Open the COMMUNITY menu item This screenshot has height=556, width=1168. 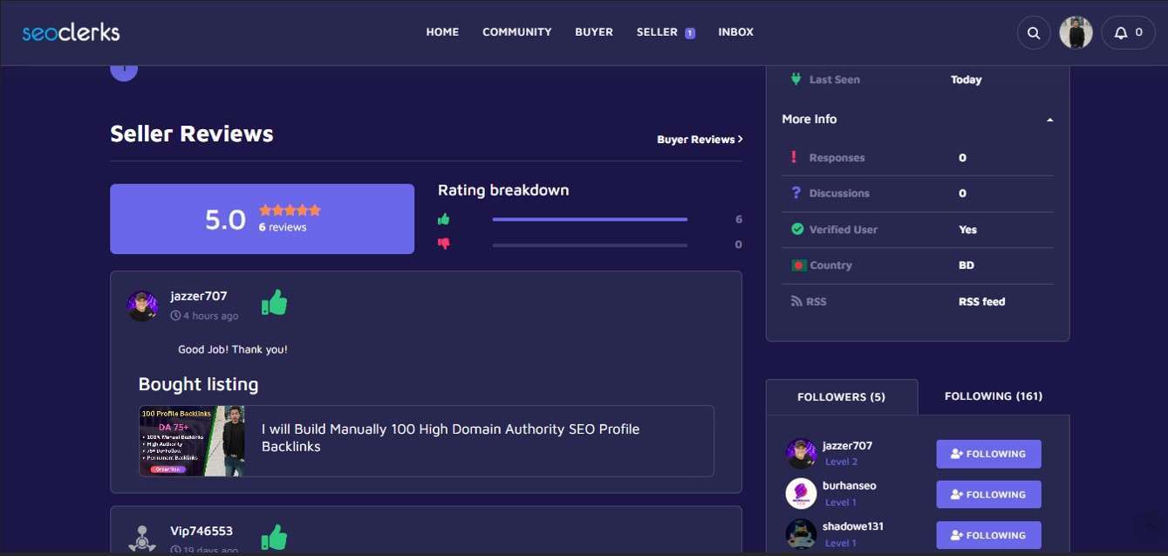(516, 32)
